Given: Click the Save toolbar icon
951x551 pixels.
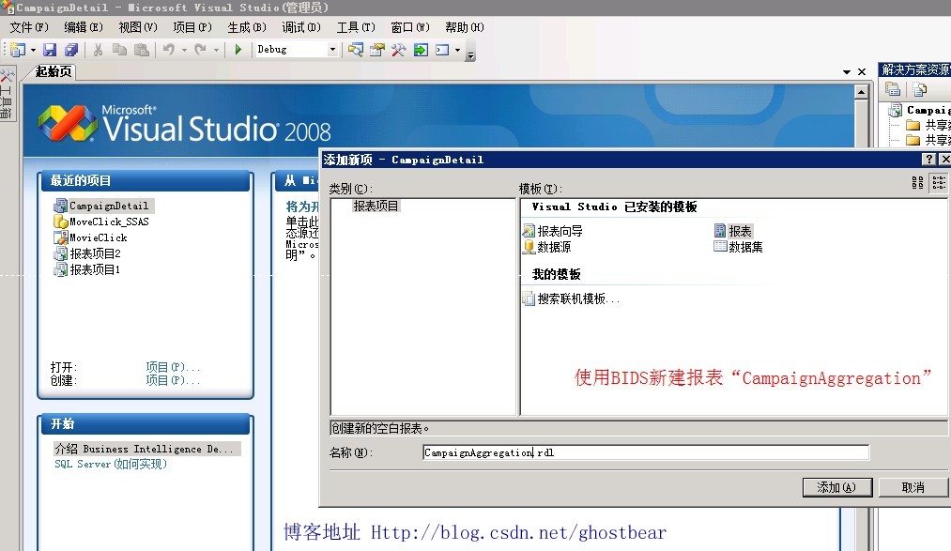Looking at the screenshot, I should (49, 49).
